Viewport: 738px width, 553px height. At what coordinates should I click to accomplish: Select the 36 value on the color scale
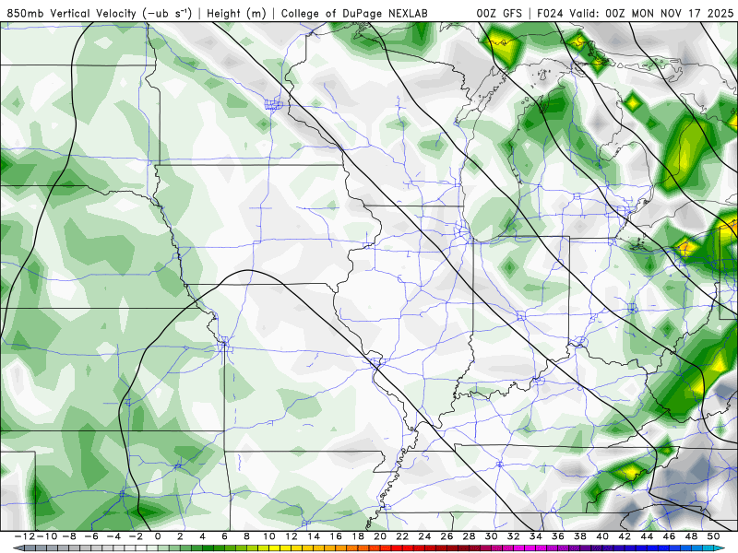558,536
